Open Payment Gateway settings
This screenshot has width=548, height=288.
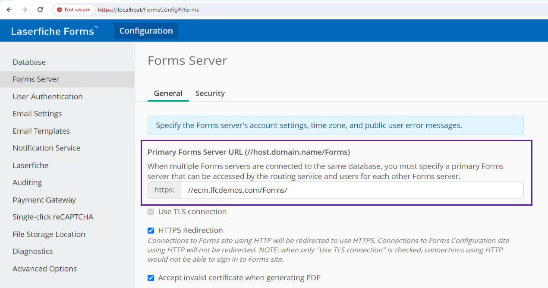[44, 200]
